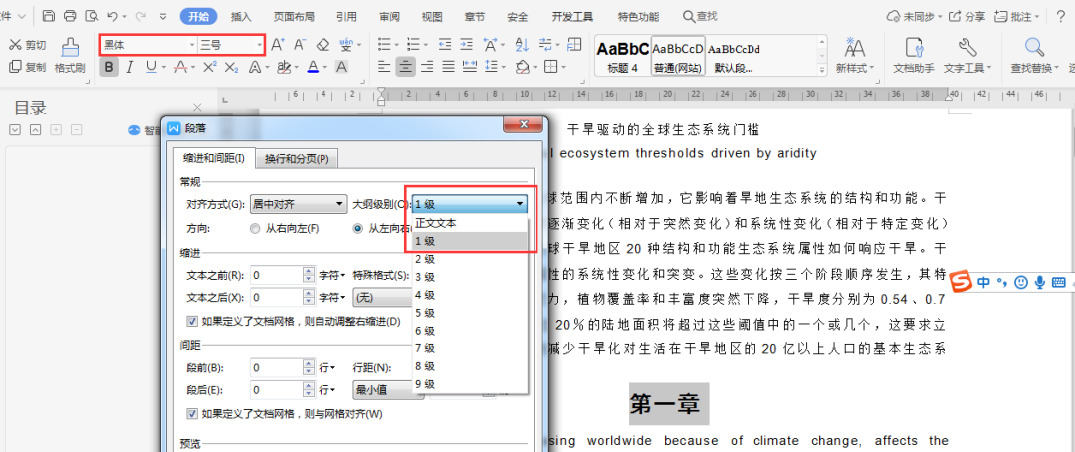The width and height of the screenshot is (1075, 452).
Task: Open the 文档助手 tool
Action: tap(914, 55)
